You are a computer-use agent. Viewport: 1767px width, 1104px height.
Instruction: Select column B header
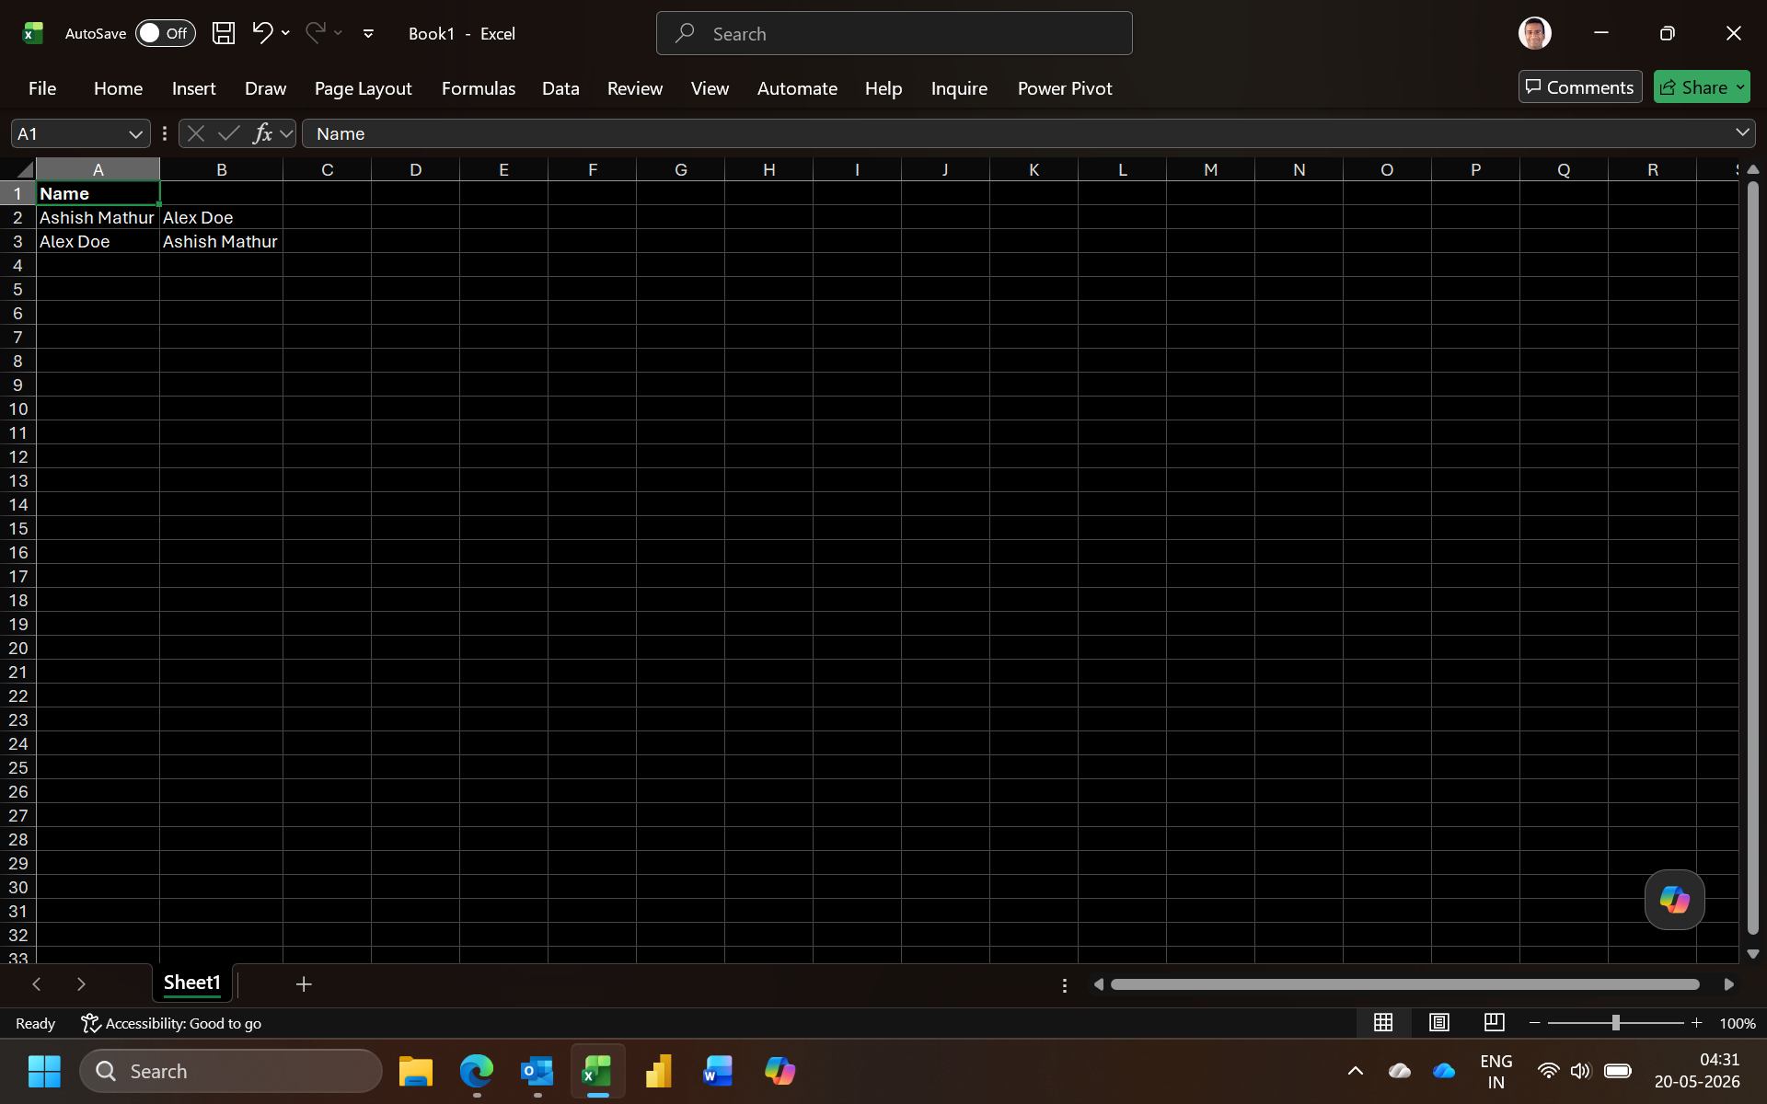221,169
